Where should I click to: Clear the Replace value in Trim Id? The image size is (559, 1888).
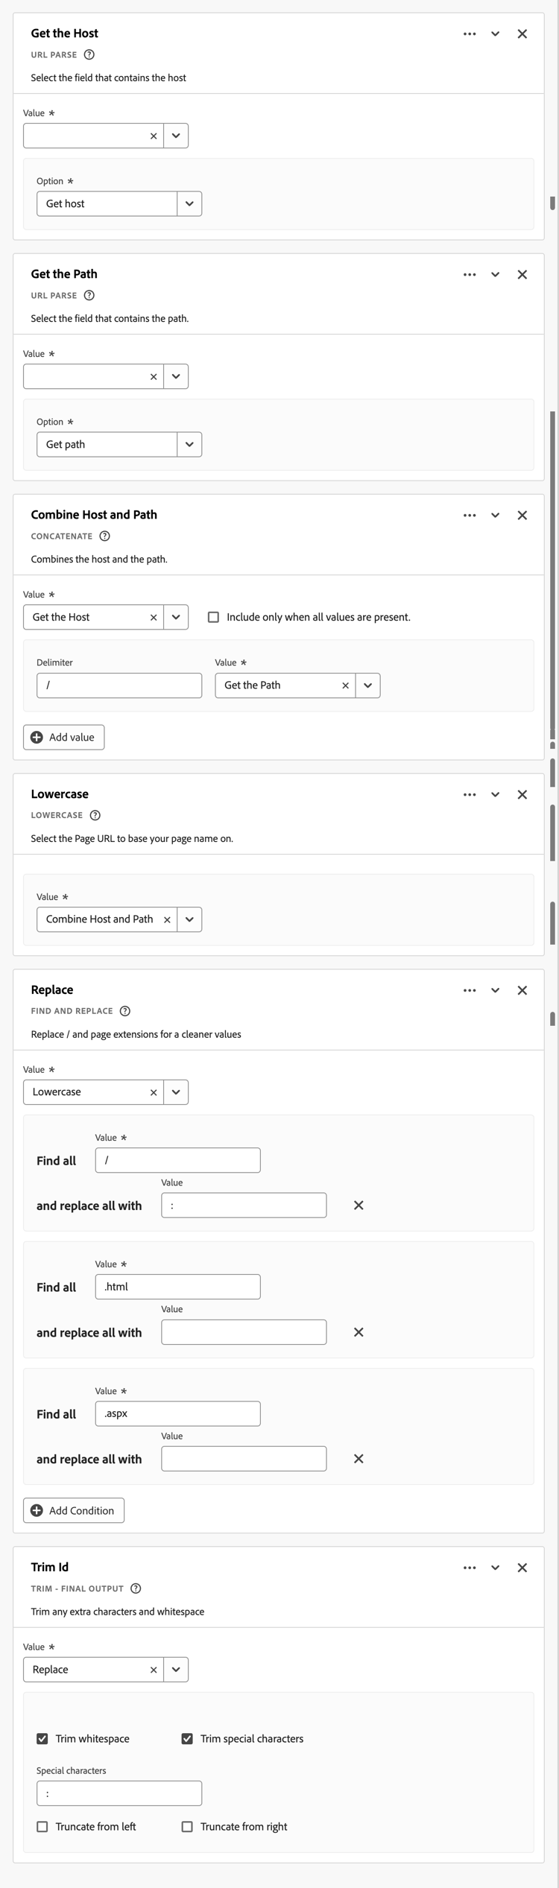point(154,1670)
